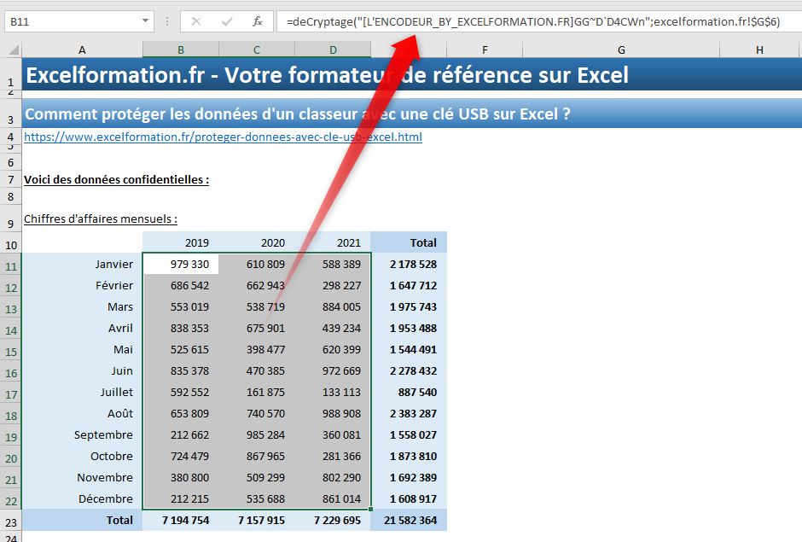Select the Total row label cell
The image size is (802, 542).
[x=82, y=520]
